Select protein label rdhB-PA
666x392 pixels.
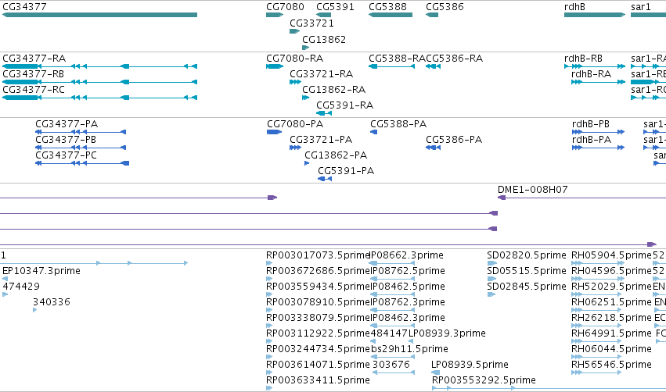(x=592, y=140)
